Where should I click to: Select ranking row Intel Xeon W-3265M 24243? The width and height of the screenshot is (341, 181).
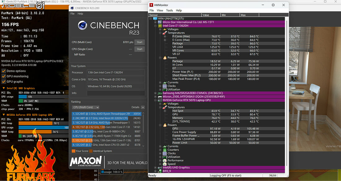[107, 118]
